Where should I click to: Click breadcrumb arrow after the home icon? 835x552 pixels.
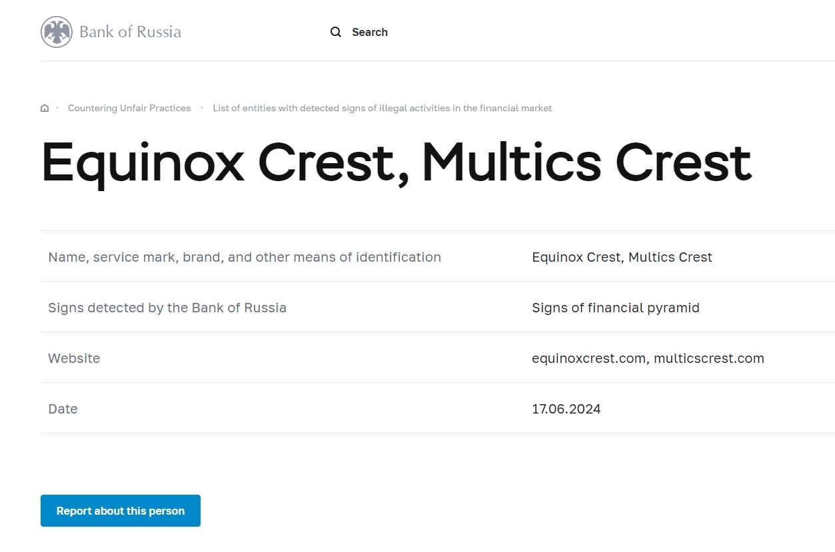[57, 108]
